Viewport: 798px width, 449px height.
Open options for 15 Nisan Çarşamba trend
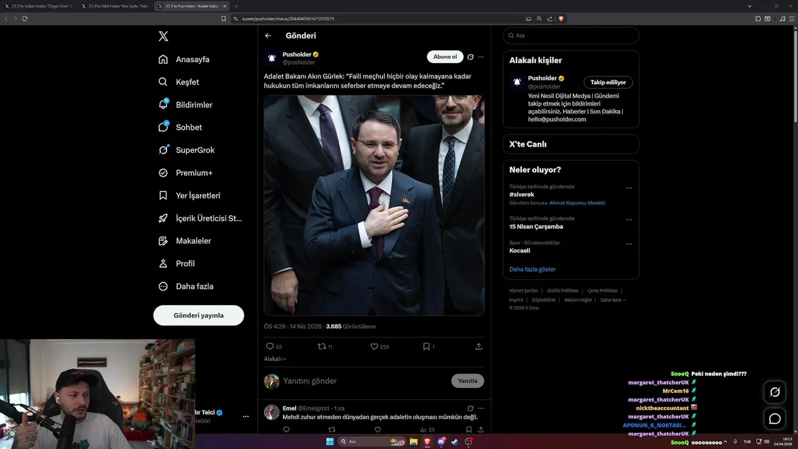629,220
